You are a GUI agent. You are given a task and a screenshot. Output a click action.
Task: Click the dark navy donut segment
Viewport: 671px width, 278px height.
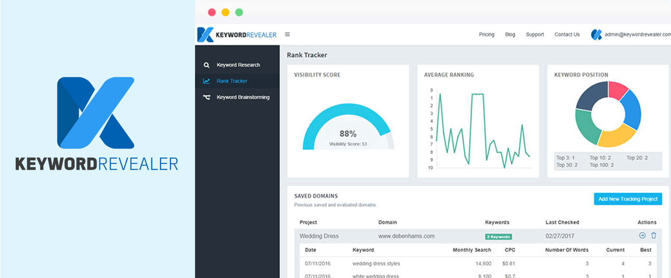[x=591, y=95]
